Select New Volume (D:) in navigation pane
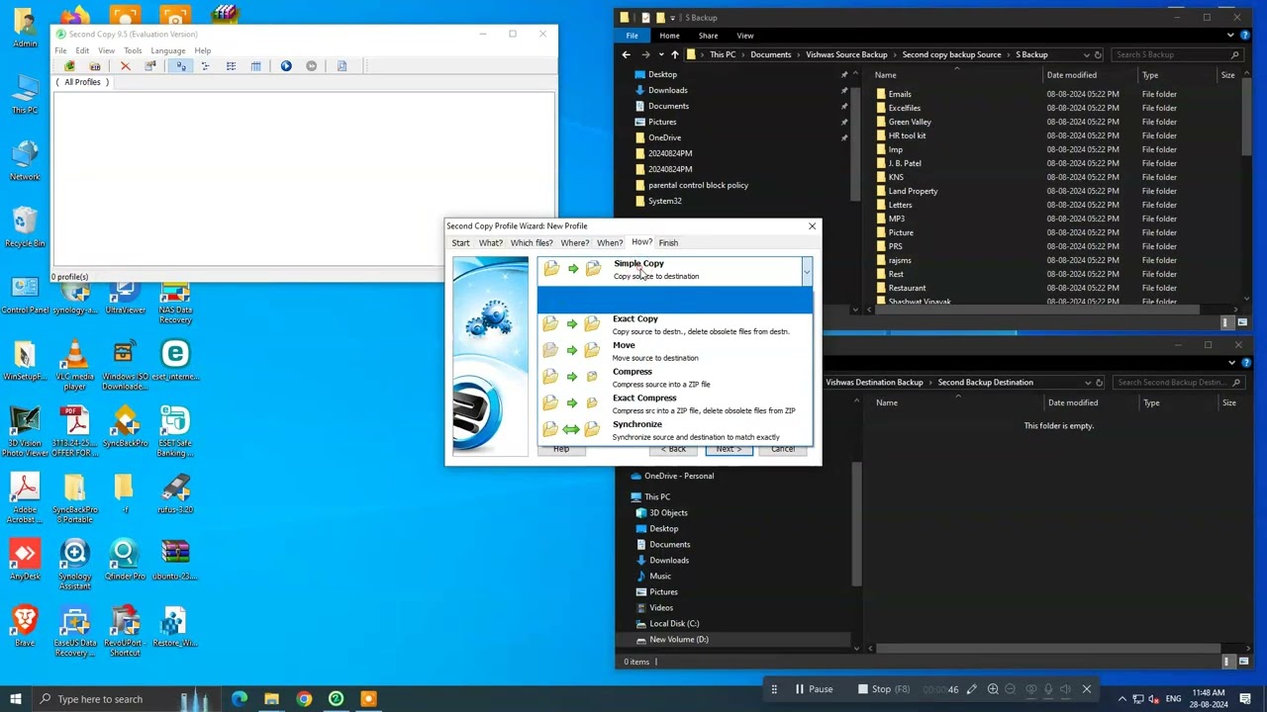The height and width of the screenshot is (712, 1267). [x=678, y=640]
